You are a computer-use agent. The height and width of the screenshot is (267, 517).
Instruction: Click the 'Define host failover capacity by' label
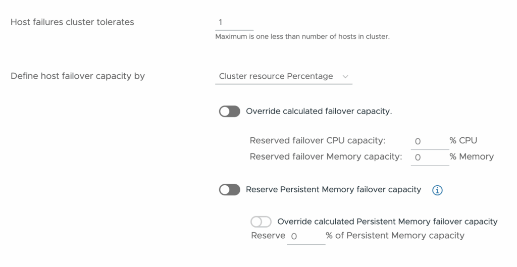78,76
